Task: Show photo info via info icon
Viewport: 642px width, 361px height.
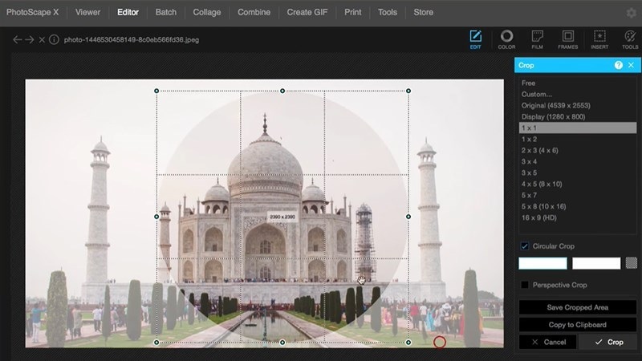Action: click(x=54, y=39)
